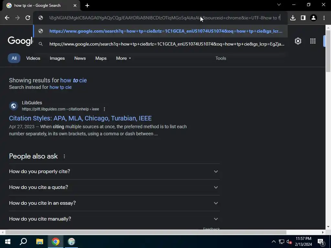The width and height of the screenshot is (331, 248).
Task: Go back to the previous page
Action: (7, 18)
